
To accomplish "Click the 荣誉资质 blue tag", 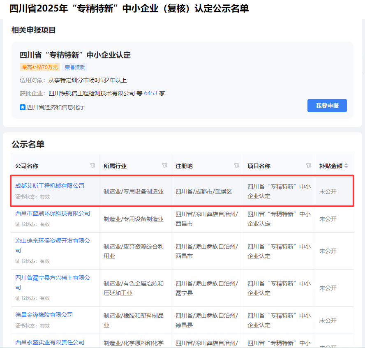I will pos(74,67).
